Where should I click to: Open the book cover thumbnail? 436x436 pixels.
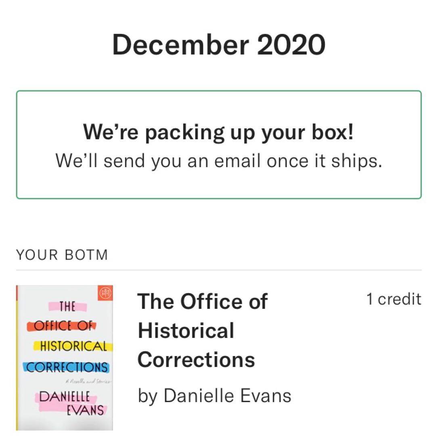coord(65,358)
